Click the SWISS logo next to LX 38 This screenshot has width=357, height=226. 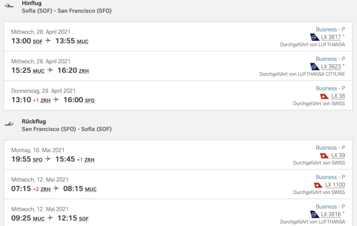click(325, 96)
